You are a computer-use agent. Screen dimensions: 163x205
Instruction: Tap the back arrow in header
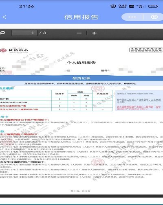coord(4,17)
